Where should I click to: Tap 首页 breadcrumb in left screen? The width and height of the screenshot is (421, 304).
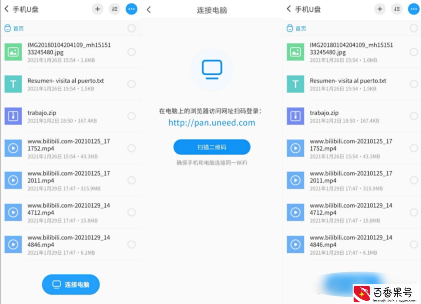tap(14, 29)
